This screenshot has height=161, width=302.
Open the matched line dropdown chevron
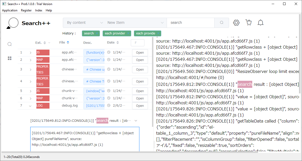tap(136, 121)
